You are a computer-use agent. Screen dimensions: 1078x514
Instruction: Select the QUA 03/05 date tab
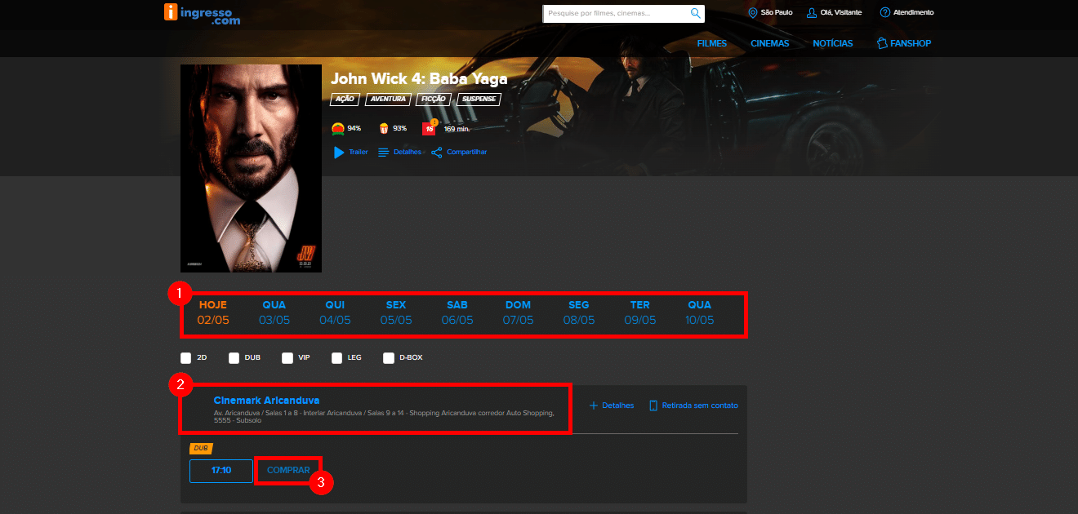coord(274,312)
